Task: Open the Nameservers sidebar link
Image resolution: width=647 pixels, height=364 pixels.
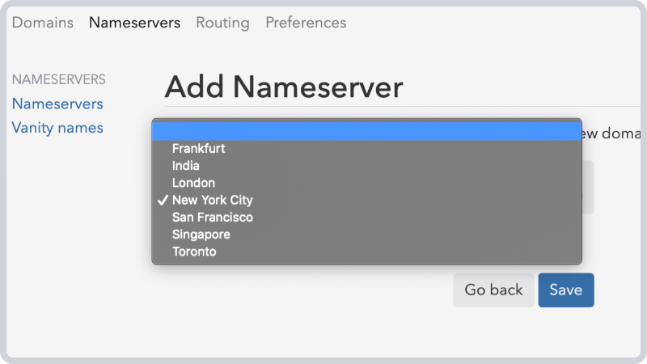Action: [57, 104]
